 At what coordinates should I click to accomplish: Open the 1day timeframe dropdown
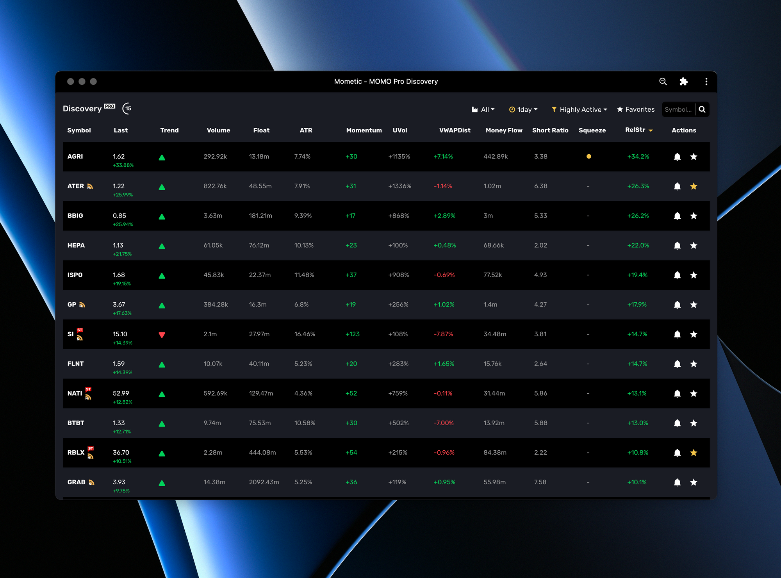pos(524,110)
